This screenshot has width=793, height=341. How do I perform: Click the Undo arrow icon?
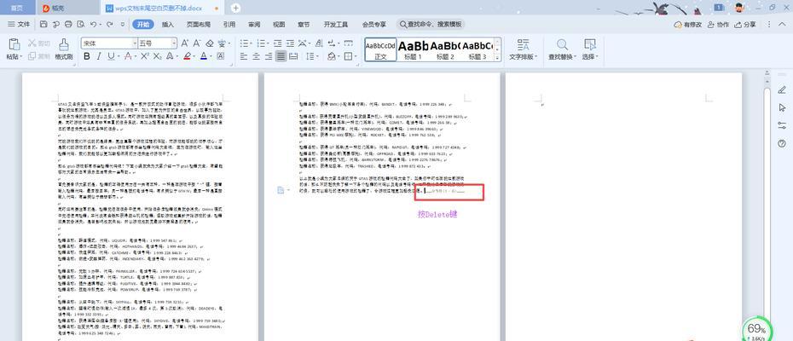[x=93, y=24]
